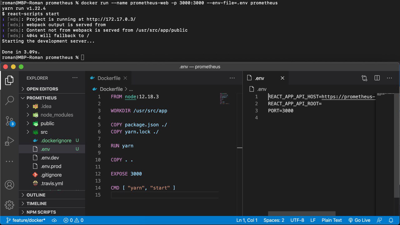Switch to the Dockerfile tab

click(108, 78)
